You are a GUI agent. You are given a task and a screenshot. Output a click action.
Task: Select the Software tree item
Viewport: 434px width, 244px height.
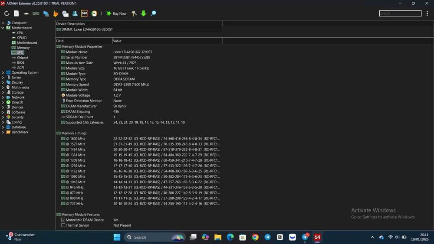click(18, 112)
